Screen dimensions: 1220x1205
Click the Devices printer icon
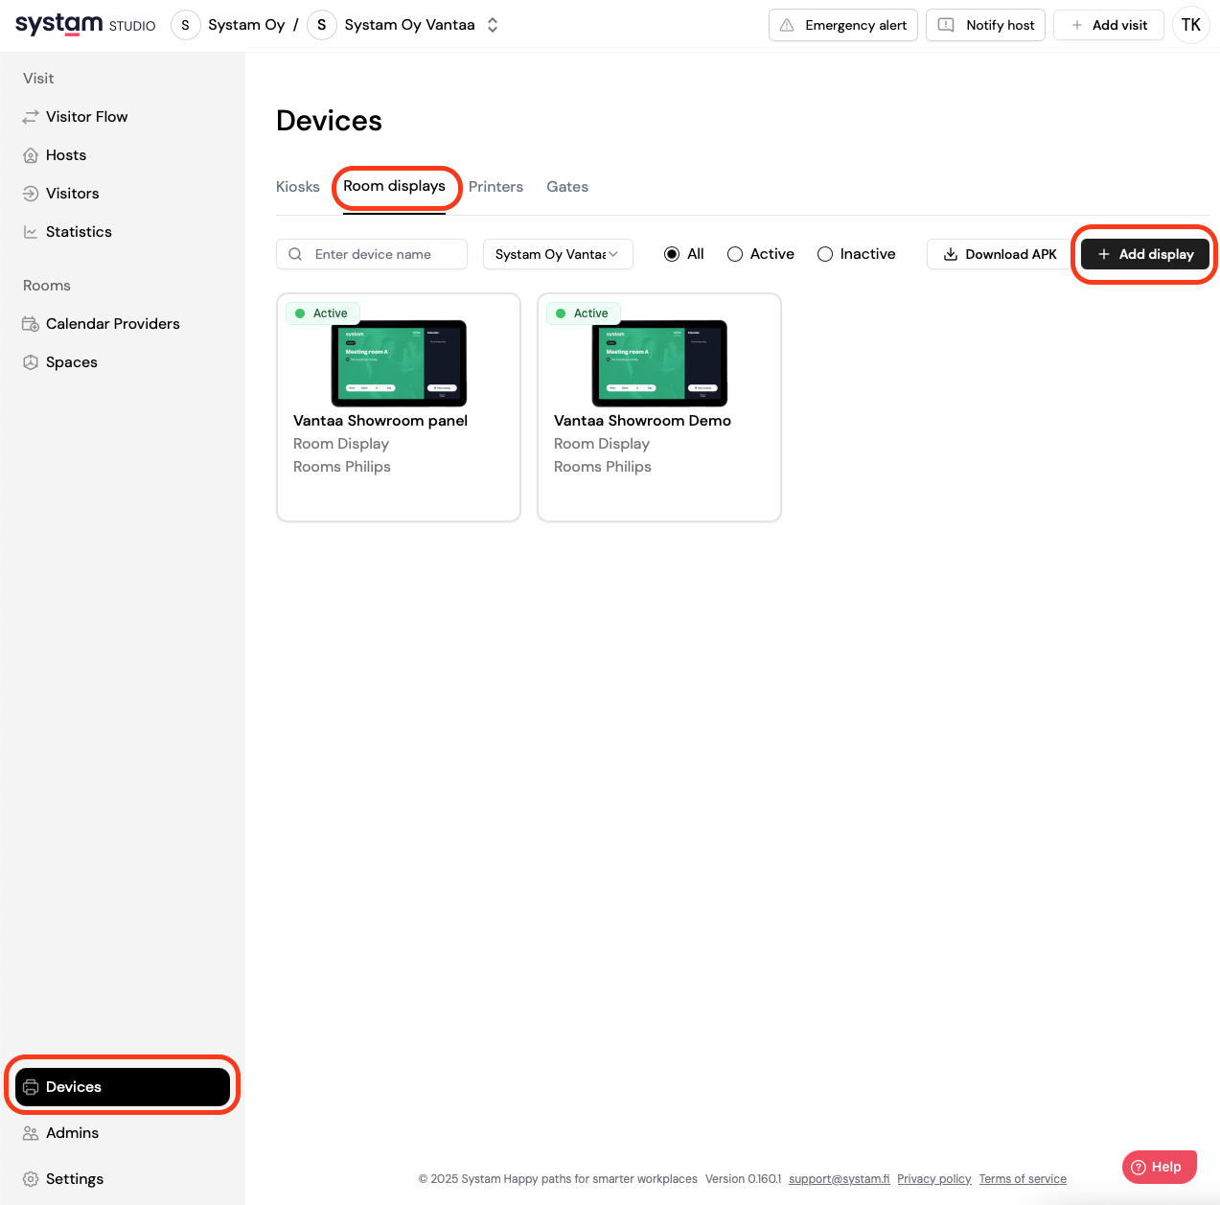tap(31, 1087)
